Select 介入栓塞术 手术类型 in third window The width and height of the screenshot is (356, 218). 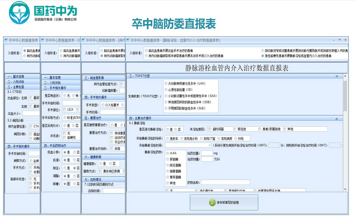pyautogui.click(x=103, y=105)
